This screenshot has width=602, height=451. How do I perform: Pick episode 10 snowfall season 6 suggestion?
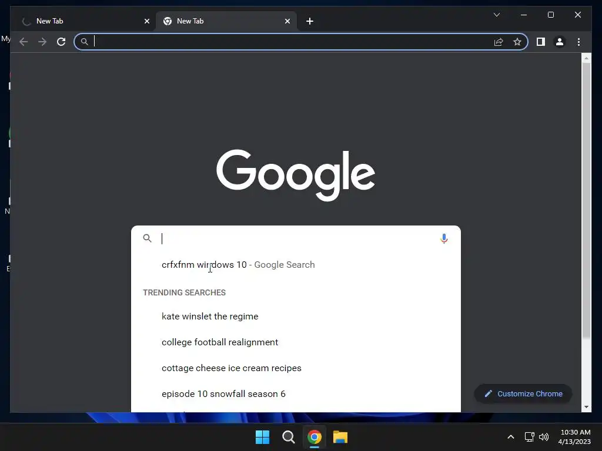(x=296, y=394)
